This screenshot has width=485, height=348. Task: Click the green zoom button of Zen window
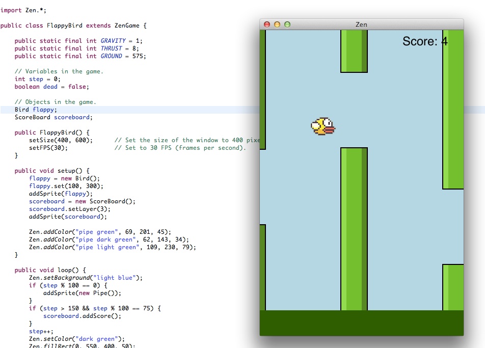click(x=287, y=24)
